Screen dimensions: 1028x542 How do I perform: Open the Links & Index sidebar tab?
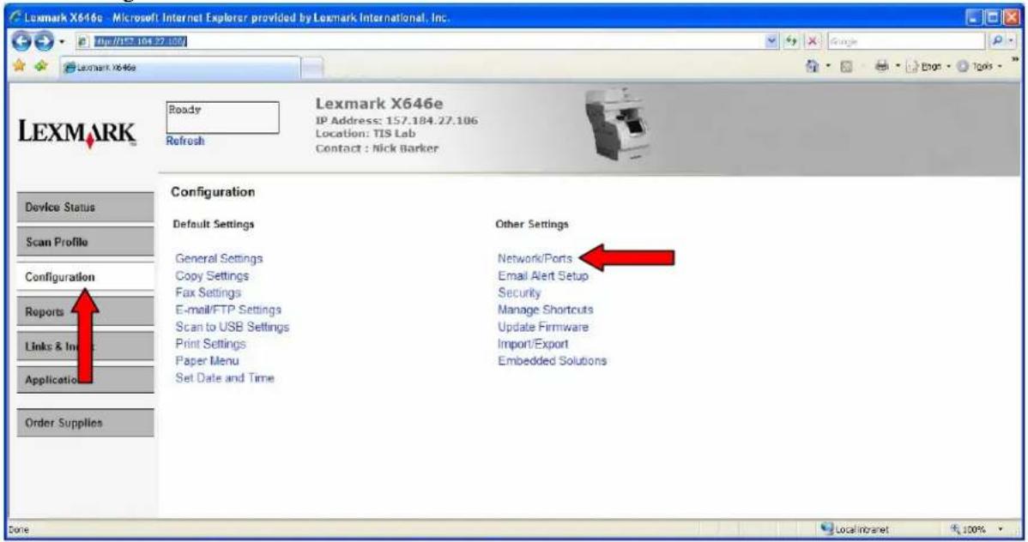(85, 346)
